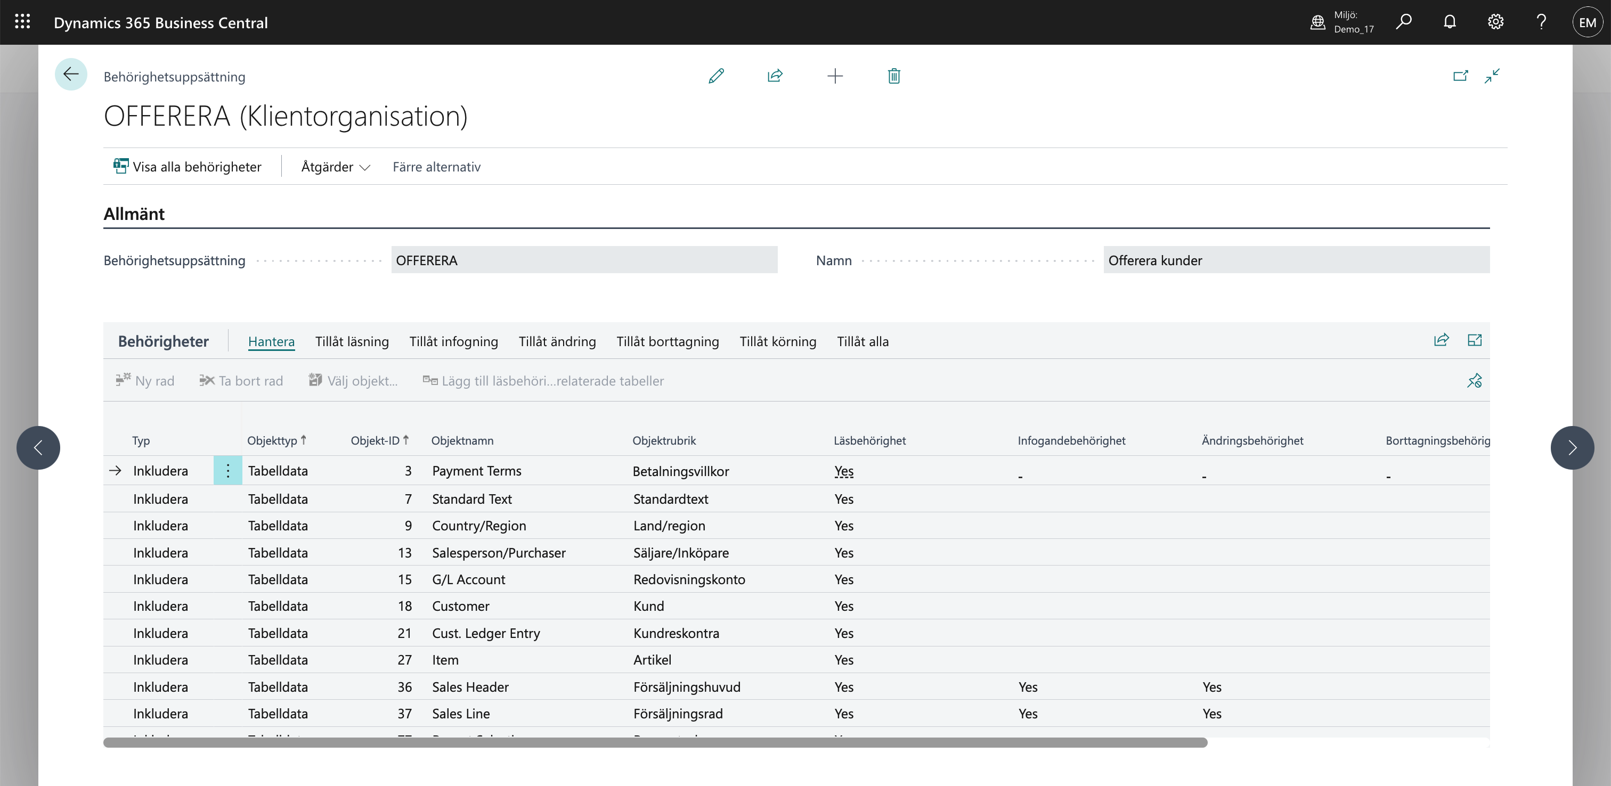Viewport: 1611px width, 786px height.
Task: Click the collapse page arrows icon
Action: (1492, 76)
